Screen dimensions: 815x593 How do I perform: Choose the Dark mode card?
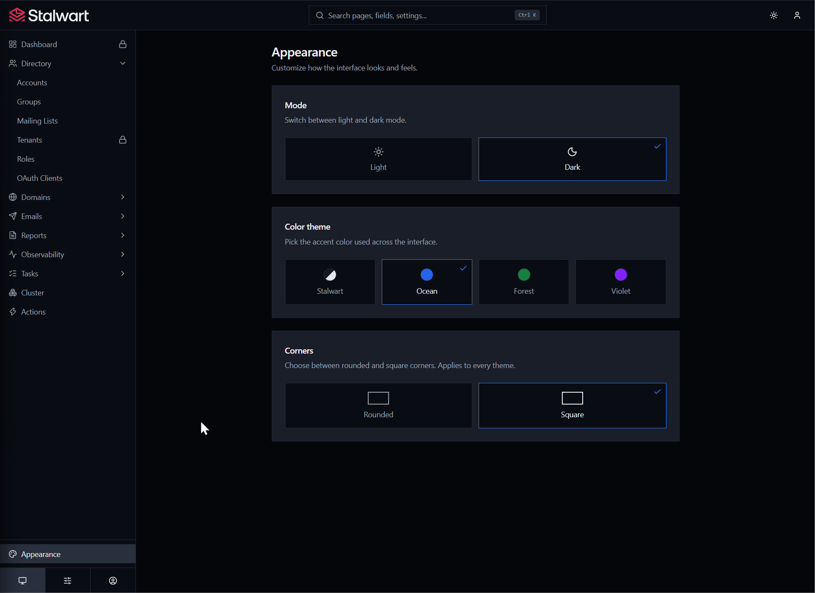(572, 159)
